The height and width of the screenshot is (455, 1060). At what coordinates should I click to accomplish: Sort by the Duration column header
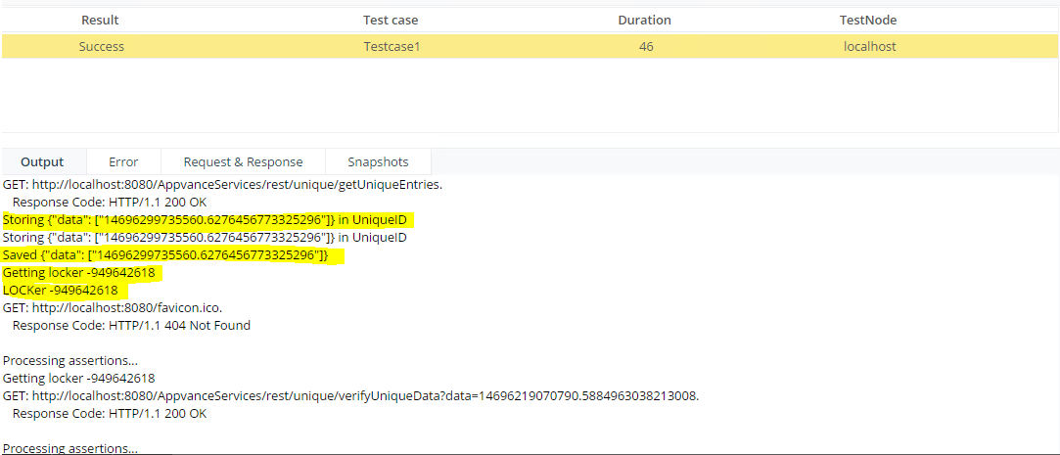[x=644, y=21]
